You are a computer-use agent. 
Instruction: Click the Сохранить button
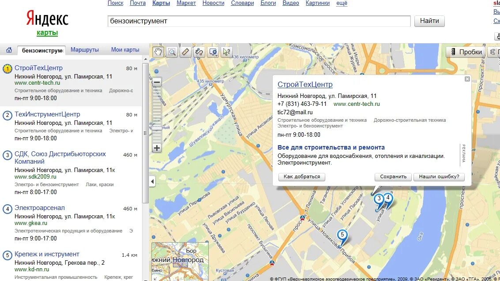click(x=393, y=177)
